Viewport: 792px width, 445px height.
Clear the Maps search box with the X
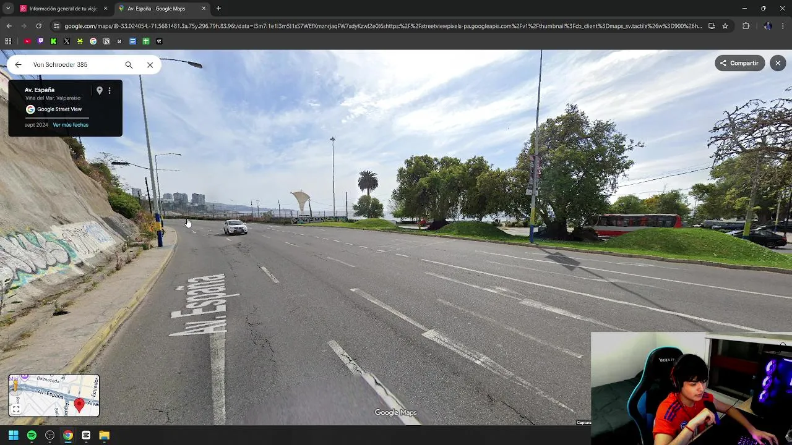click(x=150, y=64)
